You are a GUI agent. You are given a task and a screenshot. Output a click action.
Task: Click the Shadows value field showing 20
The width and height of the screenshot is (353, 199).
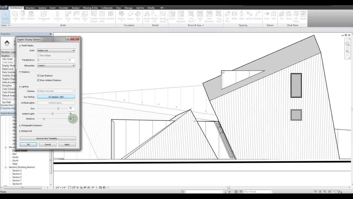[71, 119]
